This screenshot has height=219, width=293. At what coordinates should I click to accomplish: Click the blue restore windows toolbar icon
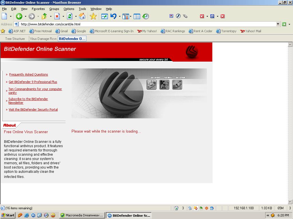[212, 16]
